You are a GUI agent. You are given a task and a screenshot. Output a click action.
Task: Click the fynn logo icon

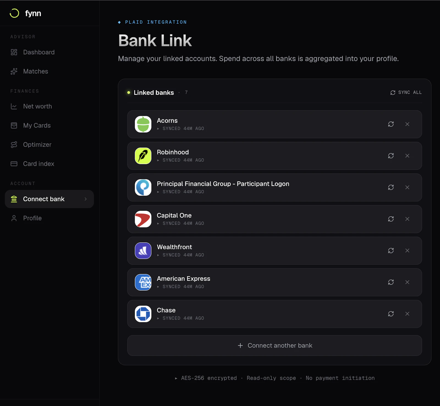click(14, 13)
